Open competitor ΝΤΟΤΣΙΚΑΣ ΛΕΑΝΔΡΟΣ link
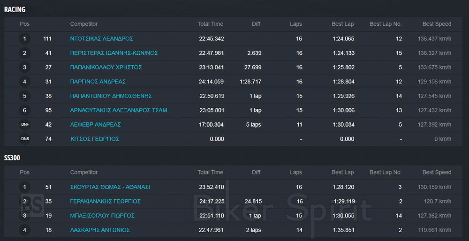 coord(102,38)
